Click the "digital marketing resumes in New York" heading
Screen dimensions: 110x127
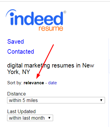pyautogui.click(x=51, y=69)
